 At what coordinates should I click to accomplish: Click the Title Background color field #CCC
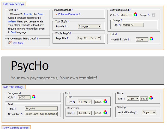(24, 97)
